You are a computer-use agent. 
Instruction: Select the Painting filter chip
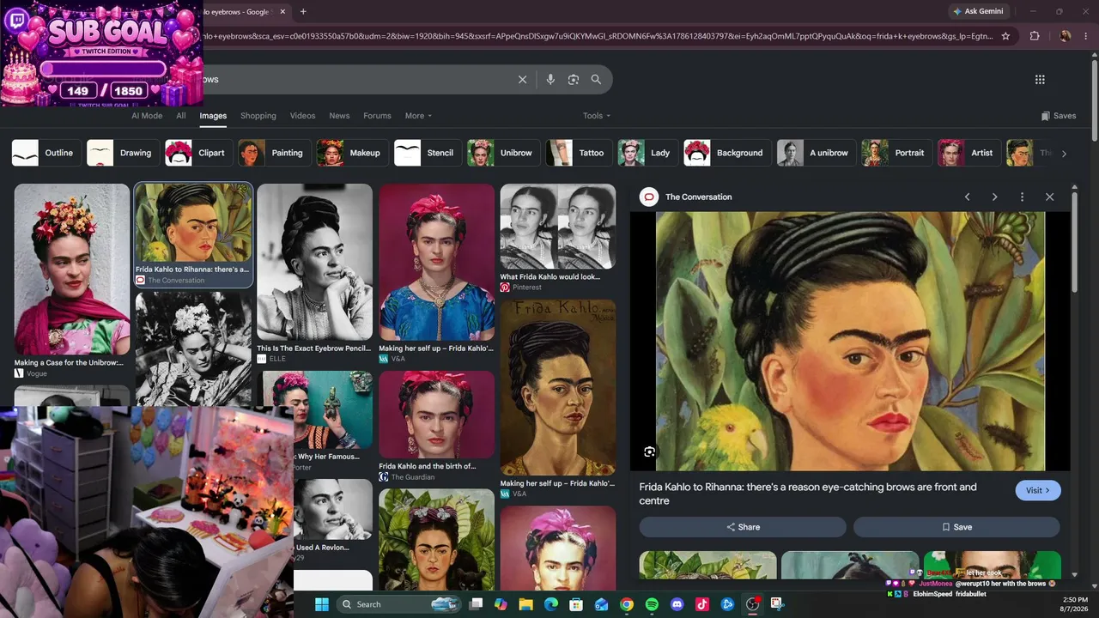[275, 153]
